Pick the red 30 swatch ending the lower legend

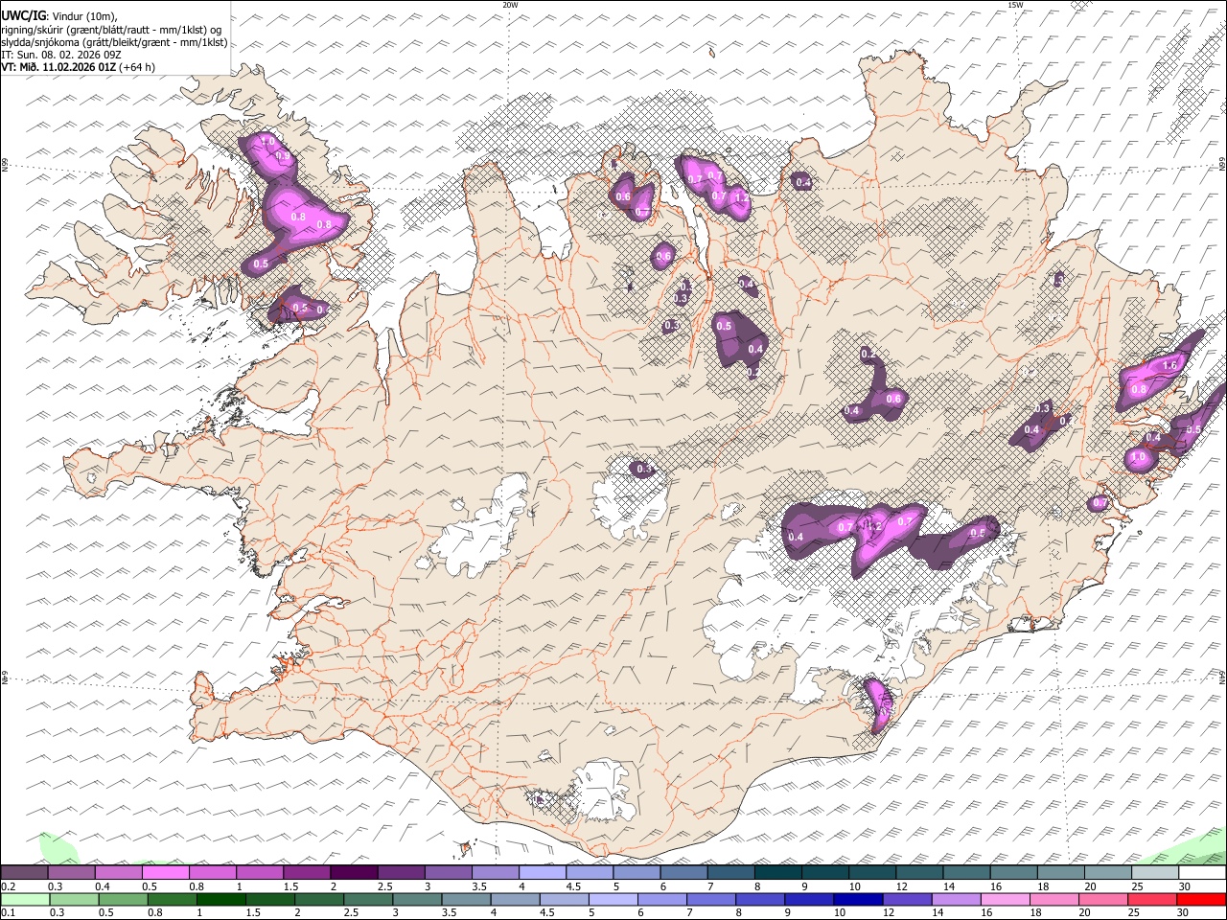click(1201, 900)
